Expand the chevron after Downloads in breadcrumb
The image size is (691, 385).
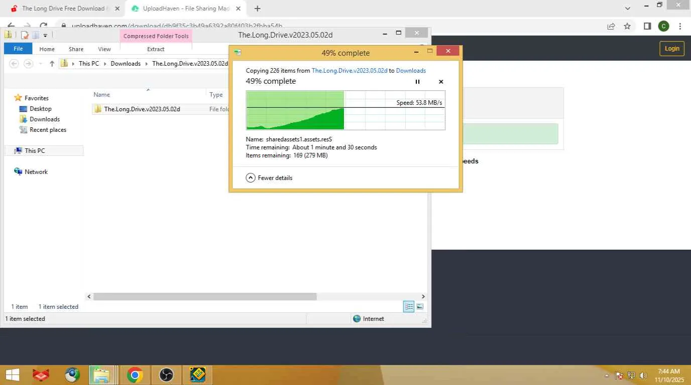[147, 64]
